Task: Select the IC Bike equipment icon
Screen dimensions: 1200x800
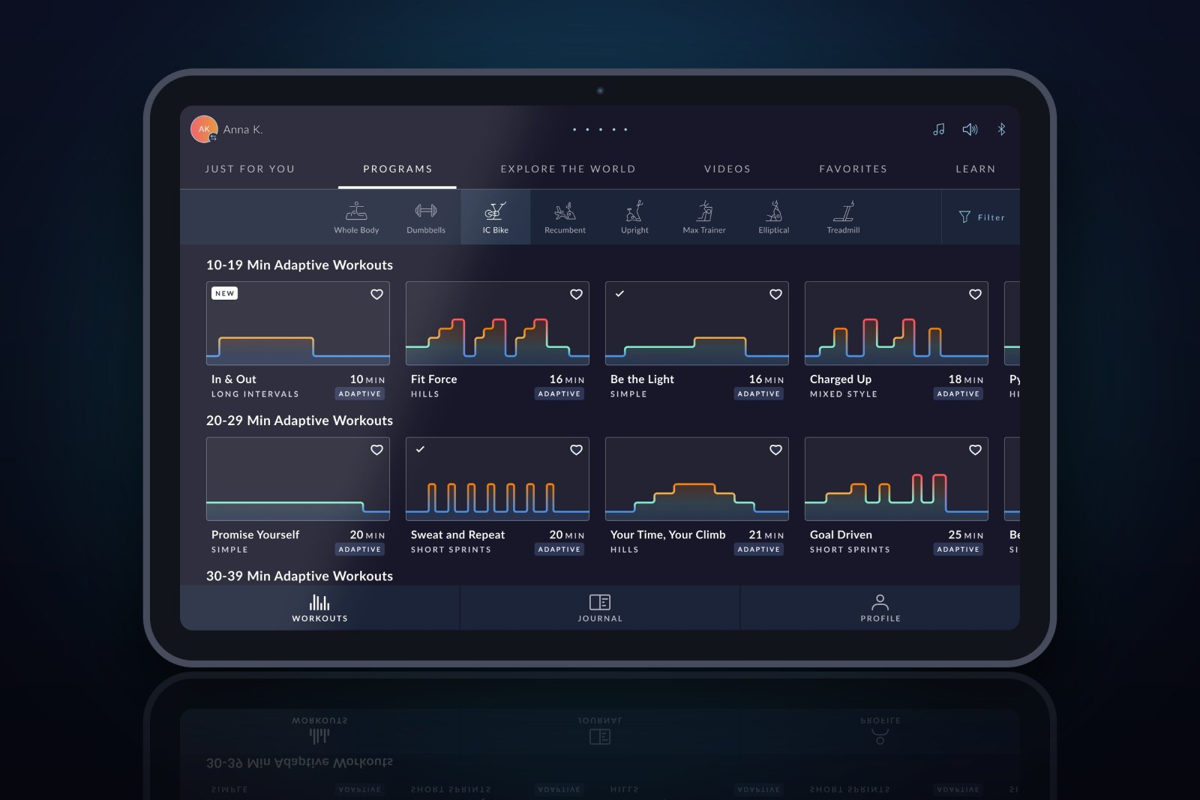Action: click(496, 217)
